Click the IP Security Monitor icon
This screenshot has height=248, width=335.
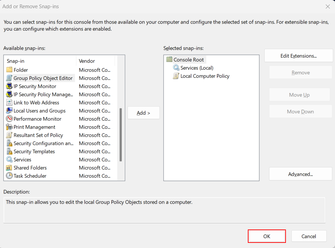(9, 86)
